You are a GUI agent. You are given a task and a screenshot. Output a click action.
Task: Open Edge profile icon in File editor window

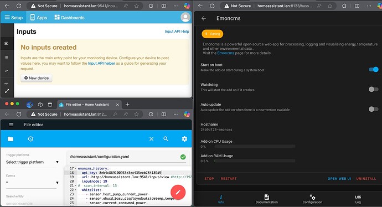coord(29,105)
